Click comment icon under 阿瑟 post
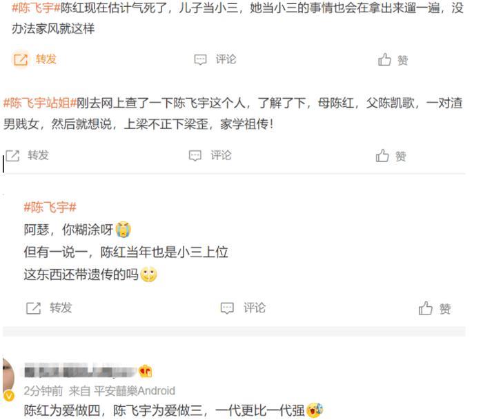This screenshot has height=420, width=483. coord(227,308)
